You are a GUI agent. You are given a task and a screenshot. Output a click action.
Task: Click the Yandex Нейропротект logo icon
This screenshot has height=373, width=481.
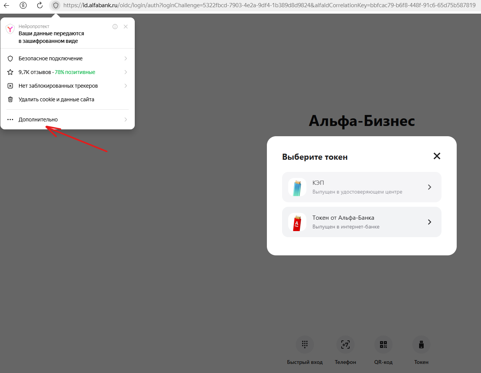click(x=10, y=29)
